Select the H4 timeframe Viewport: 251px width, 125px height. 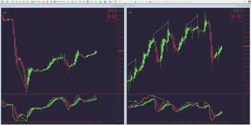tap(178, 2)
